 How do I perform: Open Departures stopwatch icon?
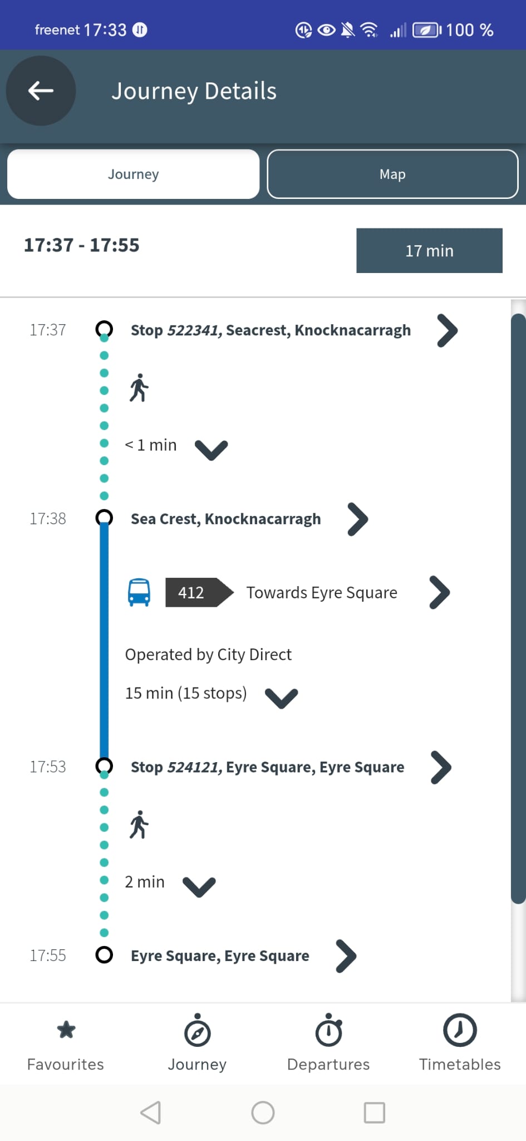[x=328, y=1031]
